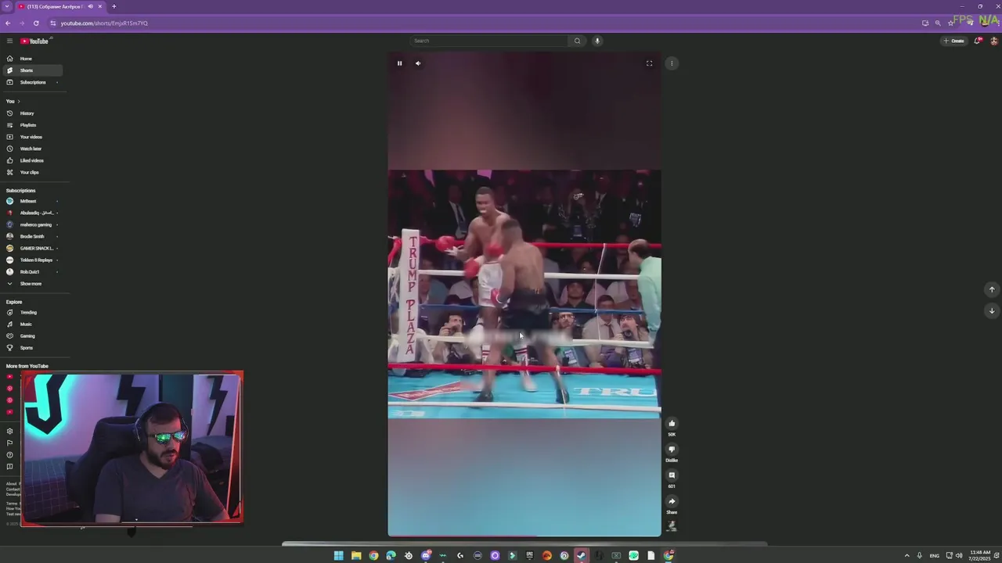
Task: Click the boxing video frame
Action: click(524, 294)
